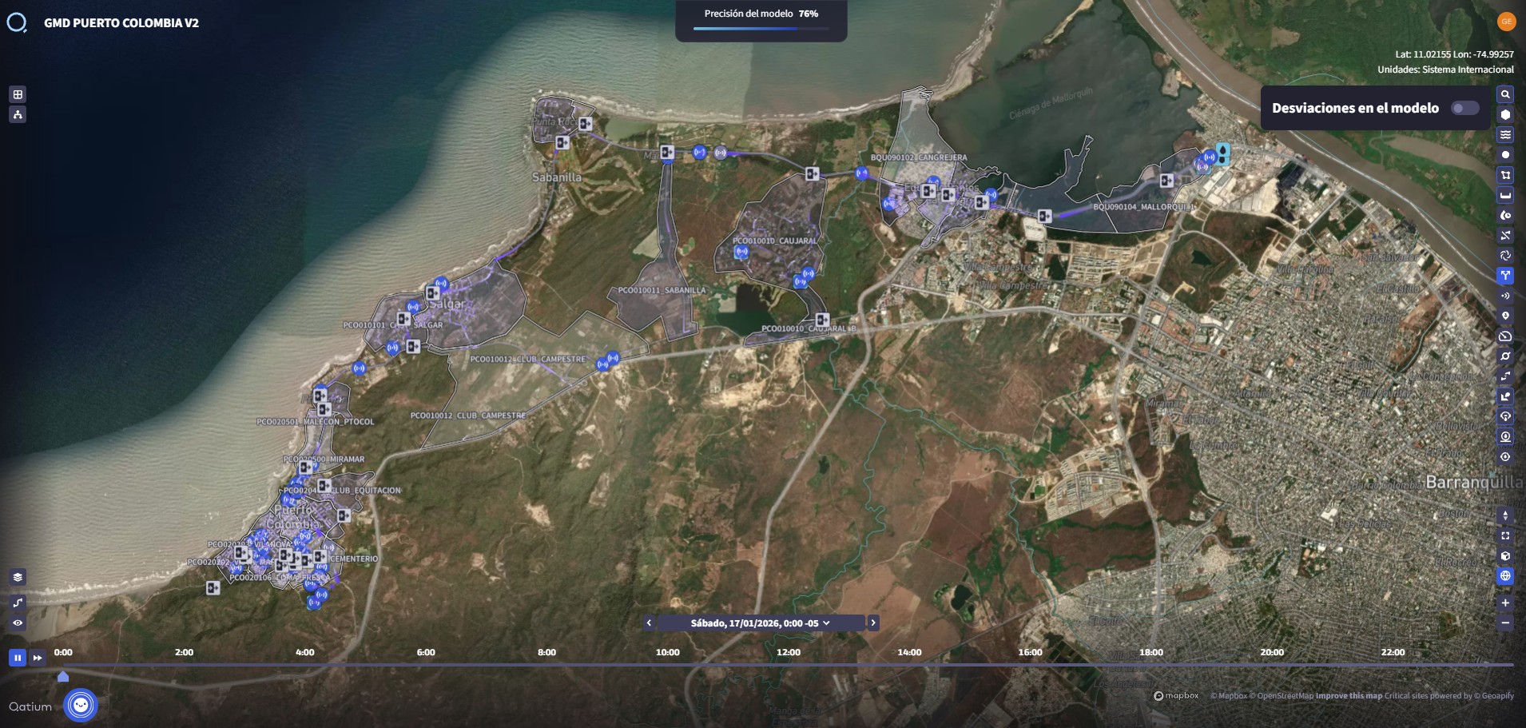1526x728 pixels.
Task: Go to the previous day with the left chevron
Action: coord(649,623)
